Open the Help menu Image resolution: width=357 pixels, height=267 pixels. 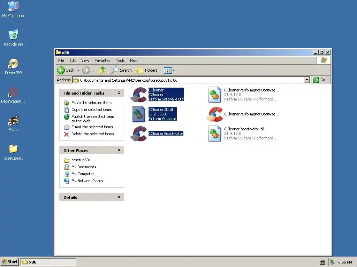134,60
